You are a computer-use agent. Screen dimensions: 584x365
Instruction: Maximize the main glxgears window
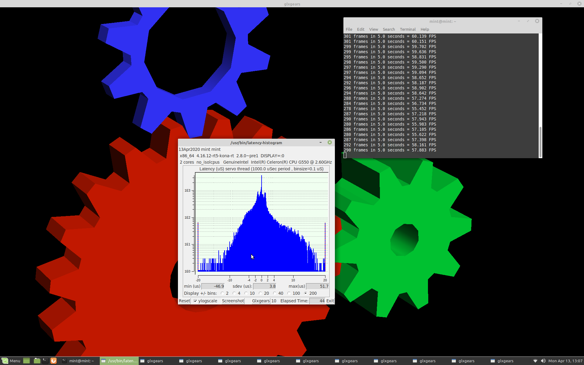pyautogui.click(x=570, y=4)
